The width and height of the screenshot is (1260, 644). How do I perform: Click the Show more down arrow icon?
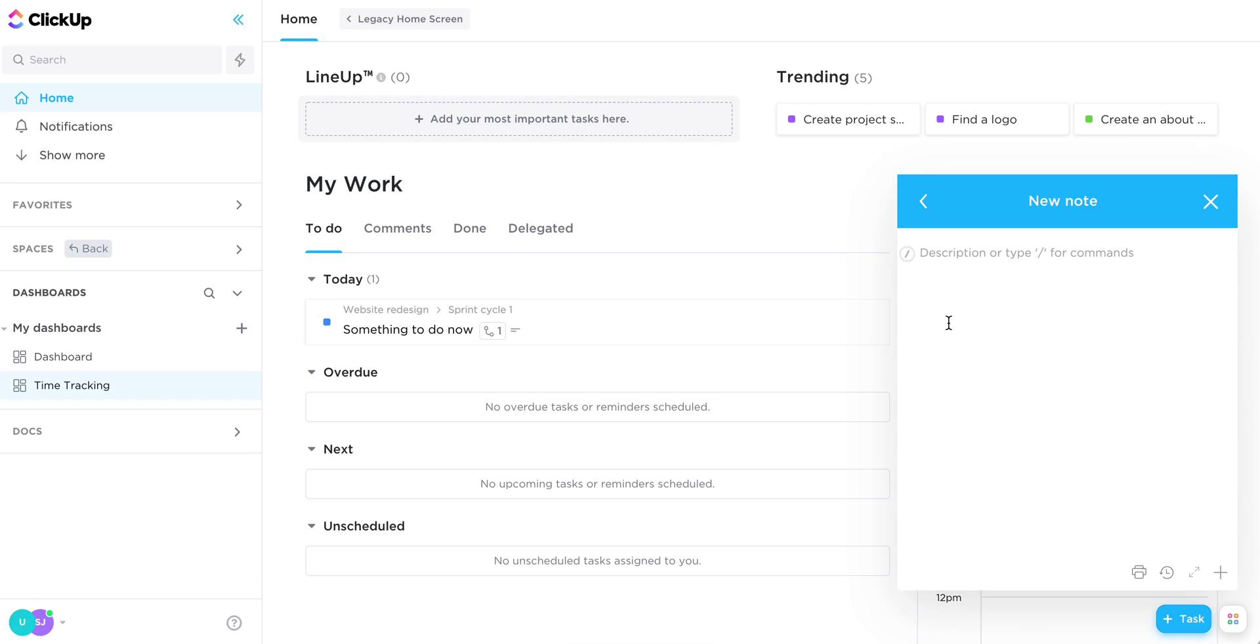pyautogui.click(x=22, y=155)
